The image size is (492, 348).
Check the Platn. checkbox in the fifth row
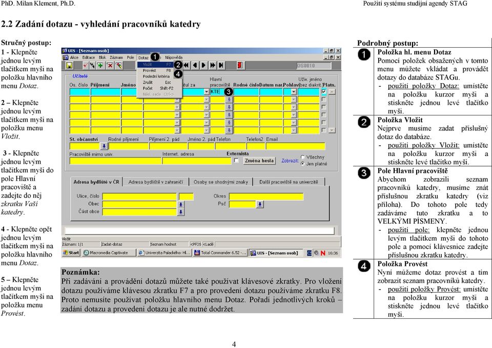pos(324,123)
